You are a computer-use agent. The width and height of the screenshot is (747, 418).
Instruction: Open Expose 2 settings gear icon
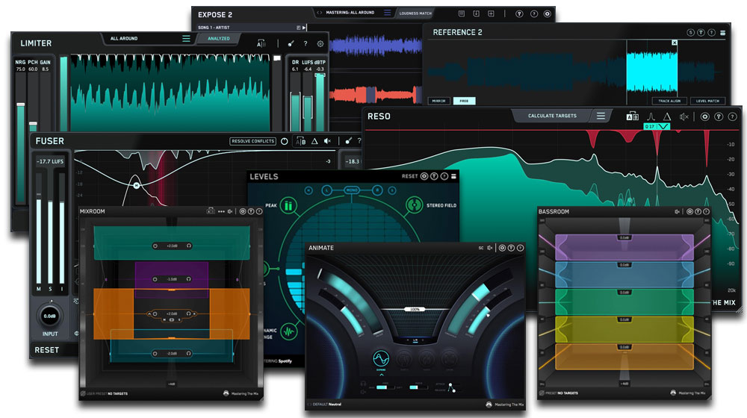[548, 13]
